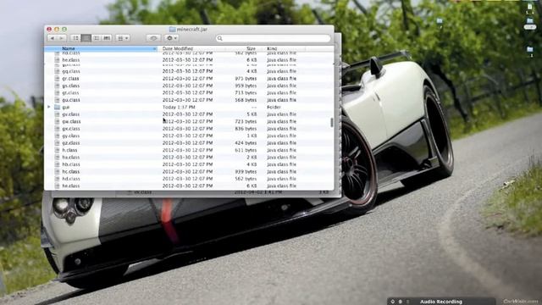Click into the Finder search field

pyautogui.click(x=273, y=38)
